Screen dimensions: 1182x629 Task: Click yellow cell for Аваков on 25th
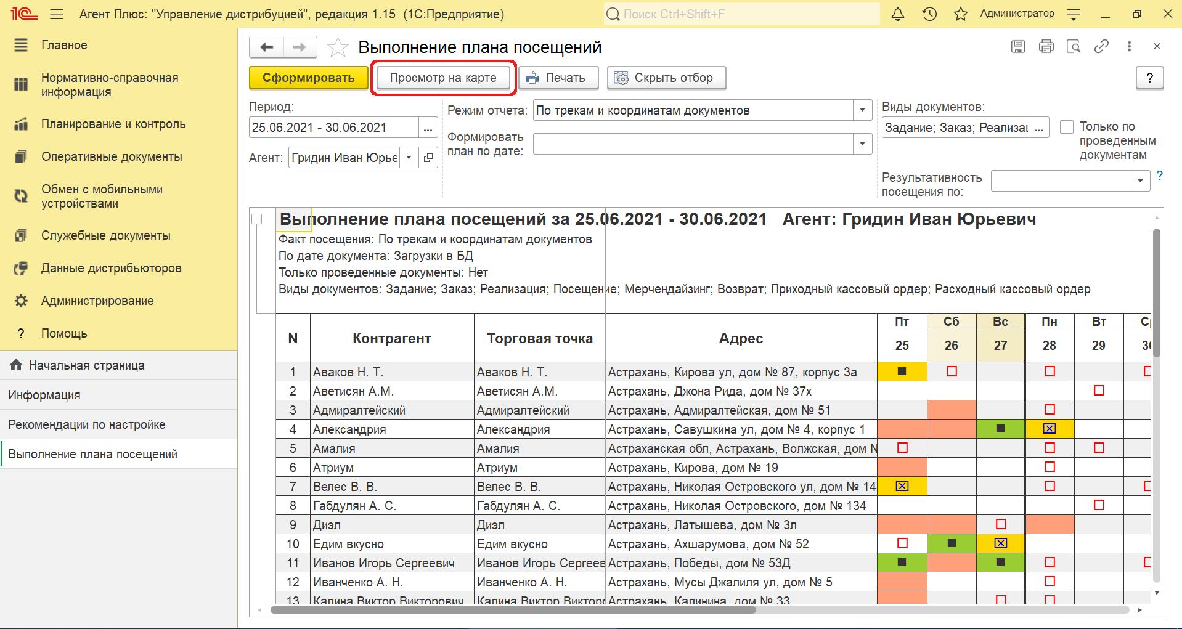click(902, 371)
